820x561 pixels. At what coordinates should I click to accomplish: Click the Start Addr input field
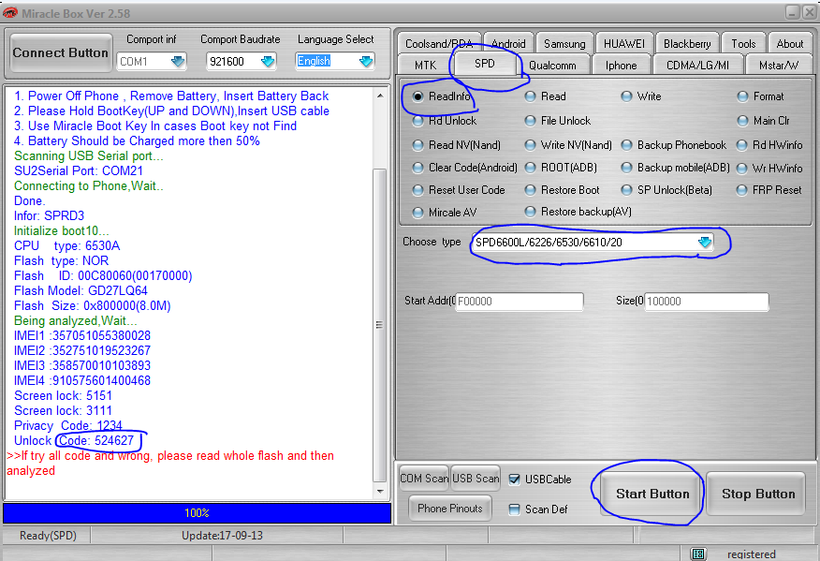520,302
